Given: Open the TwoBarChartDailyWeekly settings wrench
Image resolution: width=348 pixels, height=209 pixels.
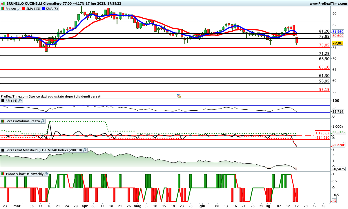Looking at the screenshot, I should pos(46,174).
